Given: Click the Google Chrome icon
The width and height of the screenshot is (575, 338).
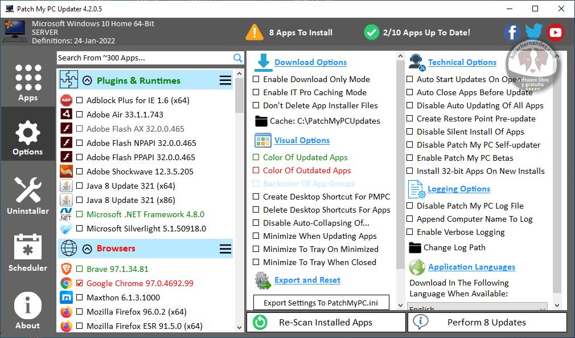Looking at the screenshot, I should point(66,283).
